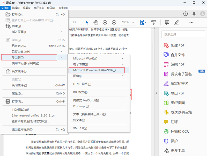
Task: Click the scrolling mode keyboard icon
Action: click(153, 23)
